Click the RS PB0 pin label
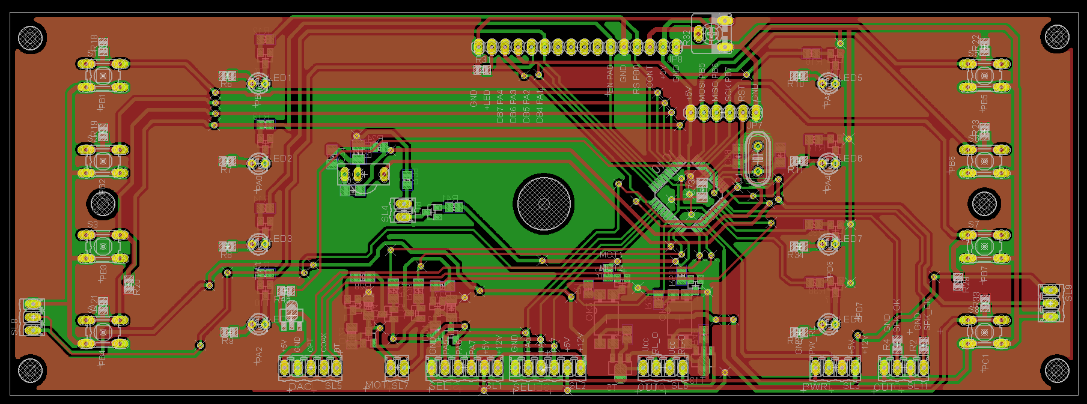Image resolution: width=1087 pixels, height=404 pixels. click(636, 80)
